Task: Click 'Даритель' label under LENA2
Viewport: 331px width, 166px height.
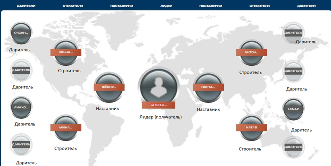Action: click(301, 130)
